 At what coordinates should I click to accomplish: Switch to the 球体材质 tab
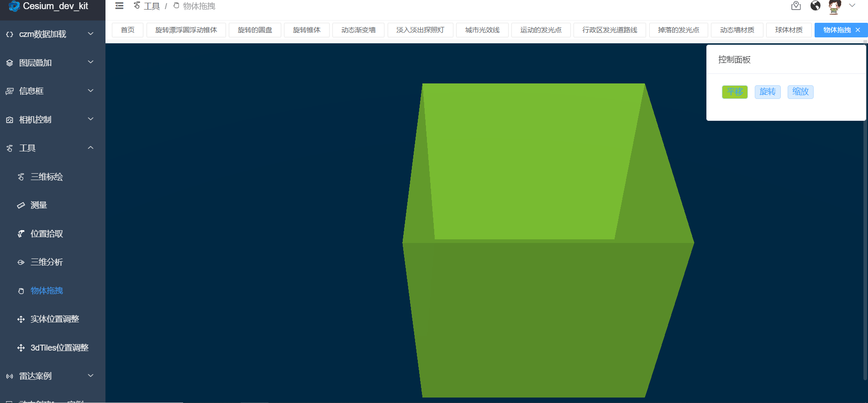tap(789, 30)
